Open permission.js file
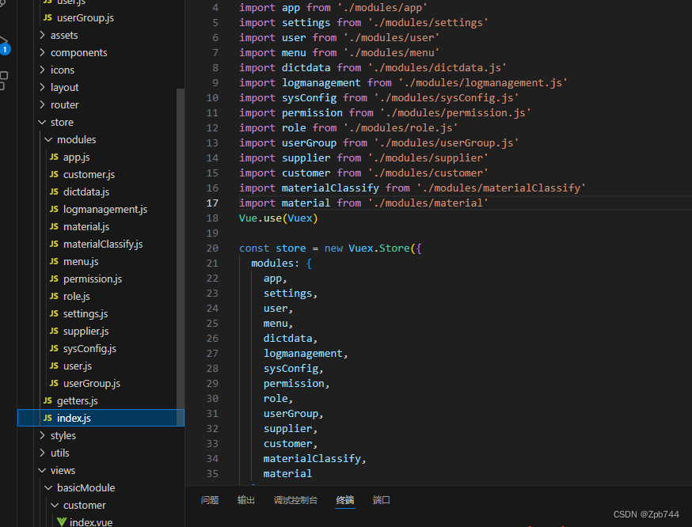692x527 pixels. (92, 279)
